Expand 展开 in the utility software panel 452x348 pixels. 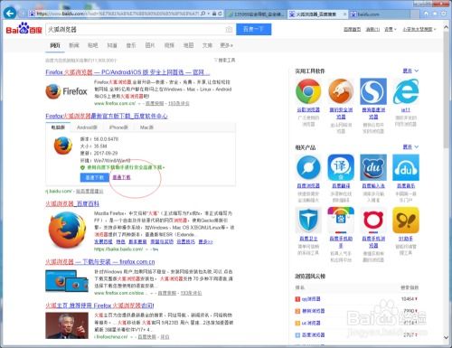point(410,71)
